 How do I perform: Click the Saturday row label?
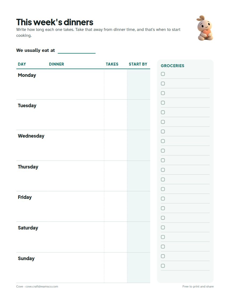(x=28, y=228)
